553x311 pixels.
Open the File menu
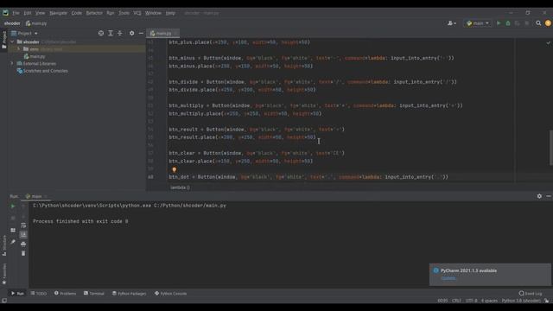click(16, 13)
